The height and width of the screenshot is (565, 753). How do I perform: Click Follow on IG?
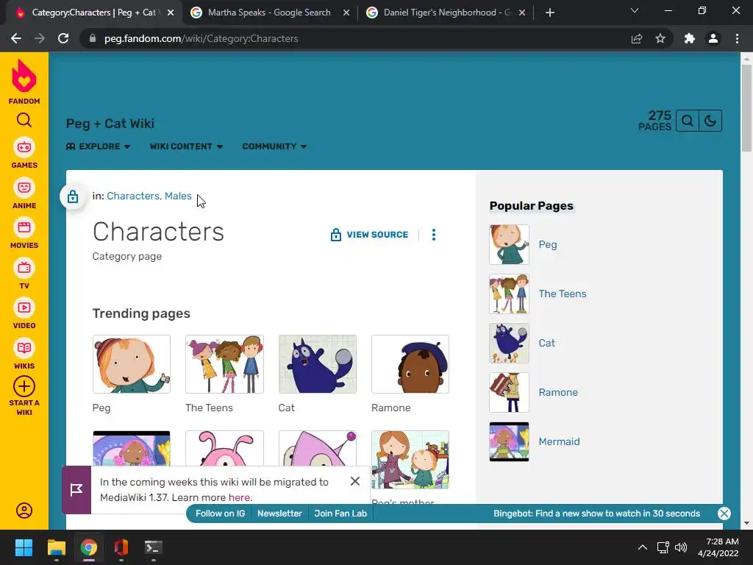pyautogui.click(x=221, y=513)
